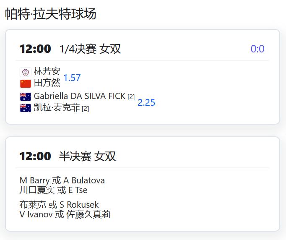The height and width of the screenshot is (240, 286).
Task: Click the quarterfinal 12:00 start time
Action: click(35, 49)
